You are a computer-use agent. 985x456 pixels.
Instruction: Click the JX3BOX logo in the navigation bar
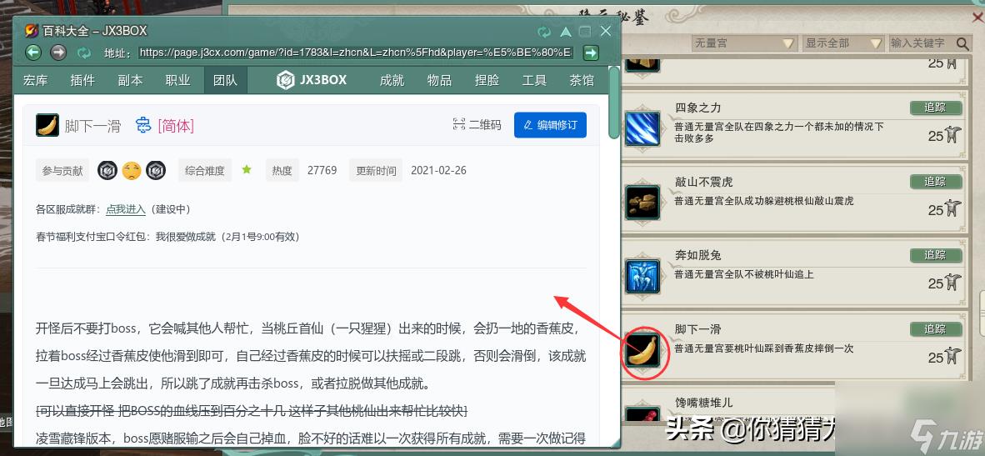(x=312, y=80)
